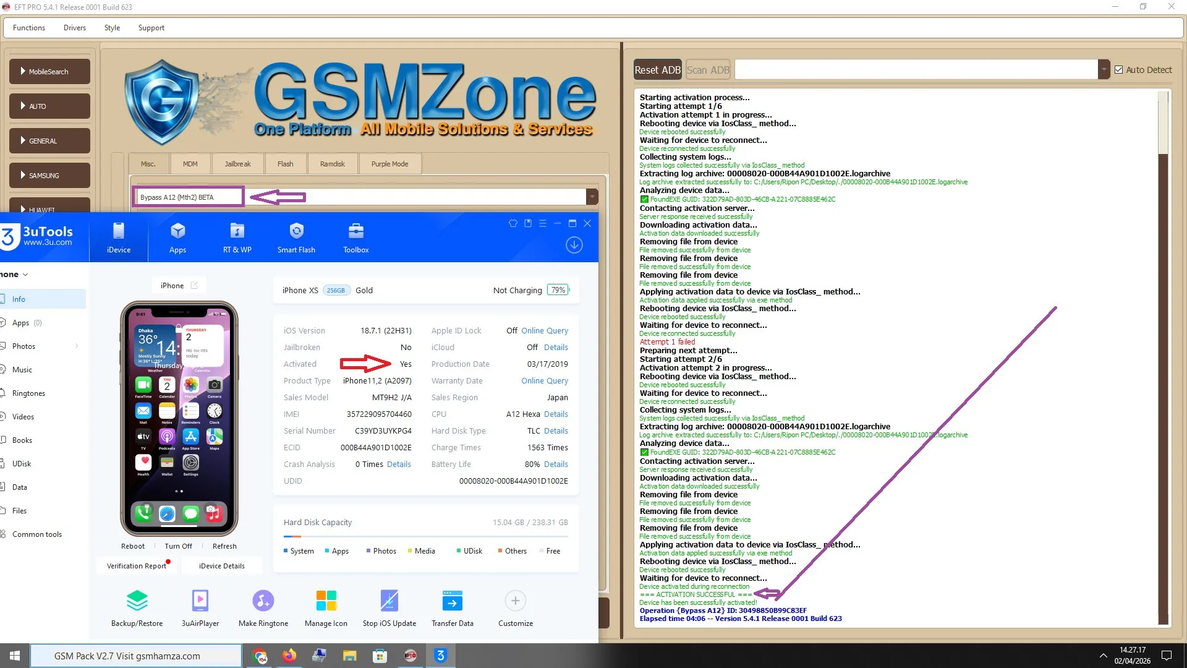Click the Reset ADB button
Screen dimensions: 1187x668
(657, 70)
